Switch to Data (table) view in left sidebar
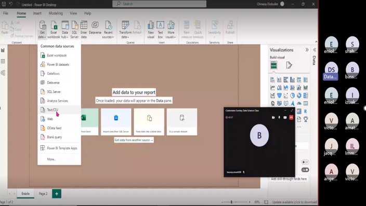 [3, 61]
